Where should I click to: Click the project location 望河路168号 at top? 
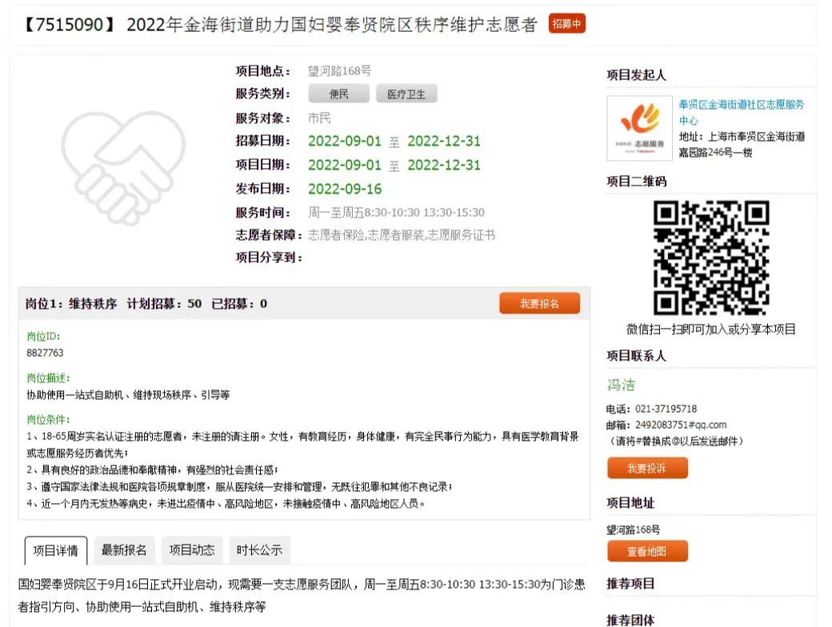pos(339,70)
